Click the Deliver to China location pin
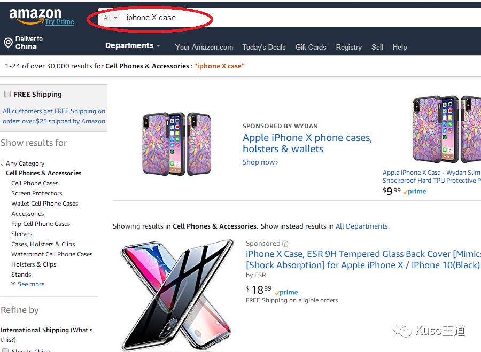Image resolution: width=481 pixels, height=352 pixels. [8, 43]
